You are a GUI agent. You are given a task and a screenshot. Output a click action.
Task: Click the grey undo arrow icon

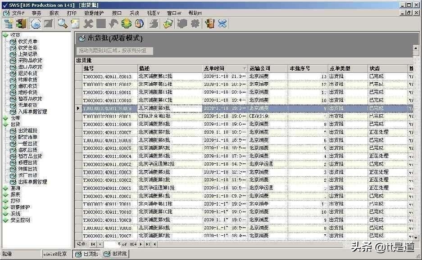coord(113,24)
